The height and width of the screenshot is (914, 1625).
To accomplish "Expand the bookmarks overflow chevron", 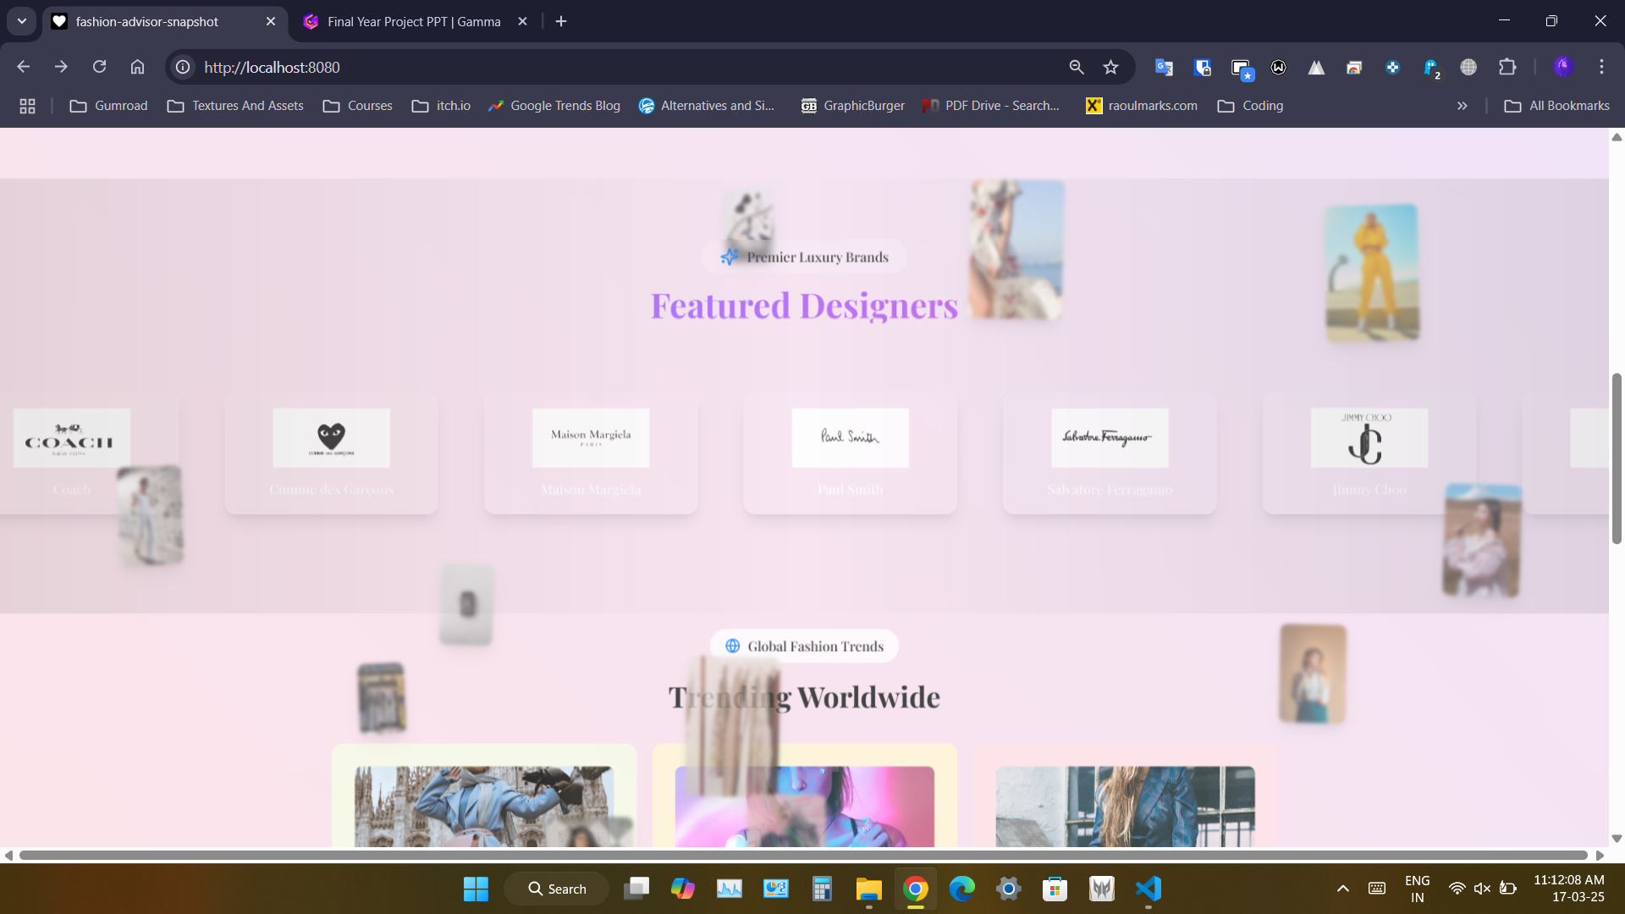I will point(1462,105).
